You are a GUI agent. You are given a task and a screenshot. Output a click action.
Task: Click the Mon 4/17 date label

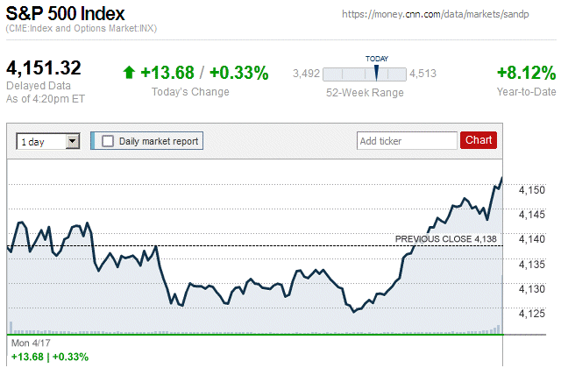[31, 343]
